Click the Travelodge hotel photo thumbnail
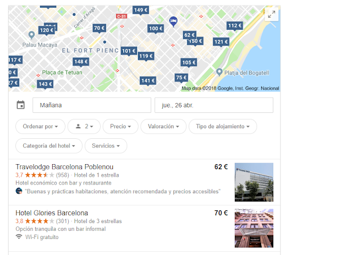Viewport: 352px width, 255px height. (x=254, y=182)
